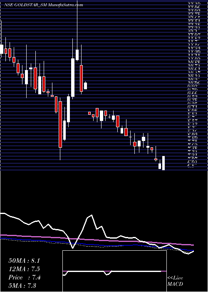Viewport: 208px width, 292px height.
Task: Click the <<Live MACD label
Action: click(x=175, y=281)
